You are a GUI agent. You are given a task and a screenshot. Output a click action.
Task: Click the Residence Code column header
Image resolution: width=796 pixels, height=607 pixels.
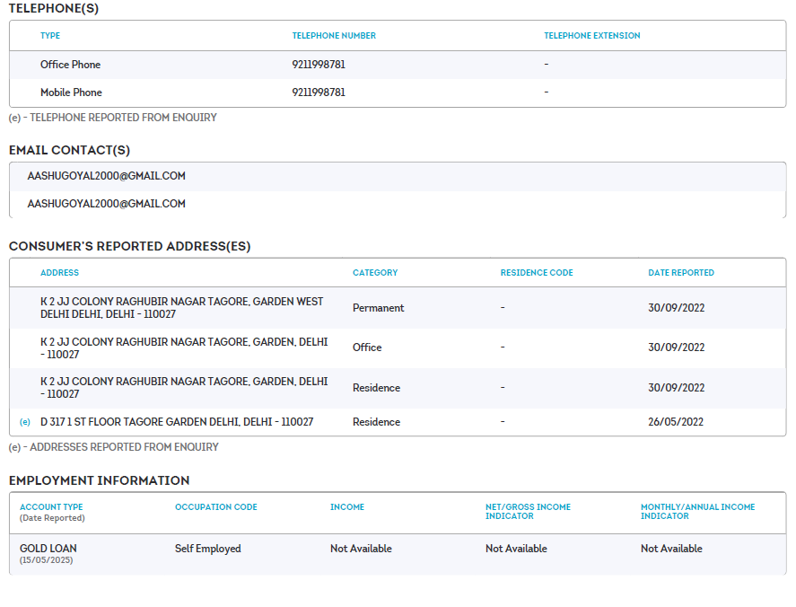[536, 273]
